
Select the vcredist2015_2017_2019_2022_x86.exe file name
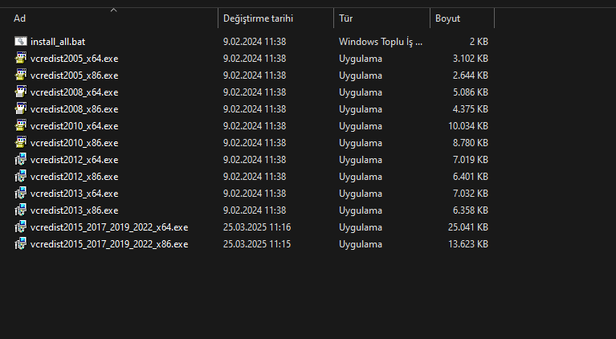[x=109, y=244]
